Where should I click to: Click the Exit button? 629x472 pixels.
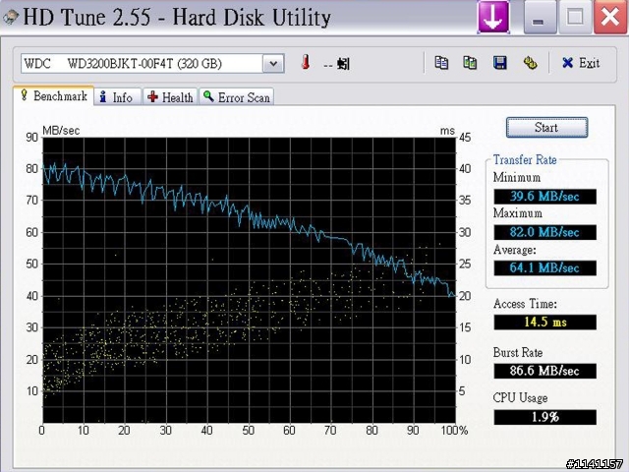[581, 63]
